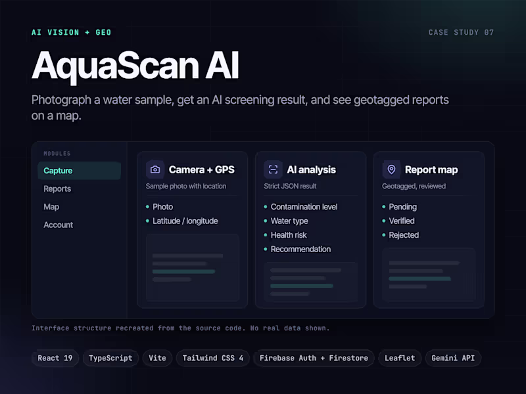526x394 pixels.
Task: Go to the Account module
Action: (58, 225)
